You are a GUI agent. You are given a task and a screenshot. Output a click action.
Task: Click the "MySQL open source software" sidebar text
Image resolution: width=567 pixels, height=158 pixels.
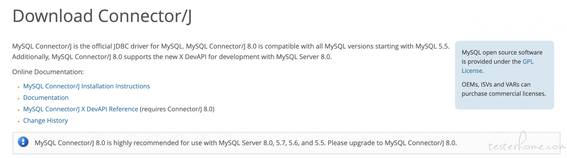tap(502, 52)
